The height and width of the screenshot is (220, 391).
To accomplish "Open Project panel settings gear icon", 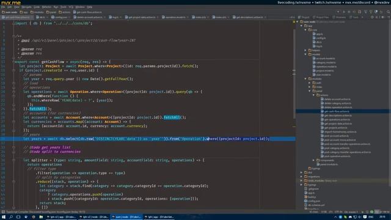I will coord(382,17).
